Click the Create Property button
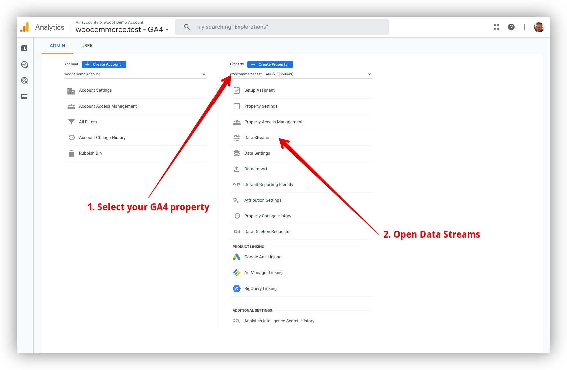The image size is (567, 370). click(270, 64)
